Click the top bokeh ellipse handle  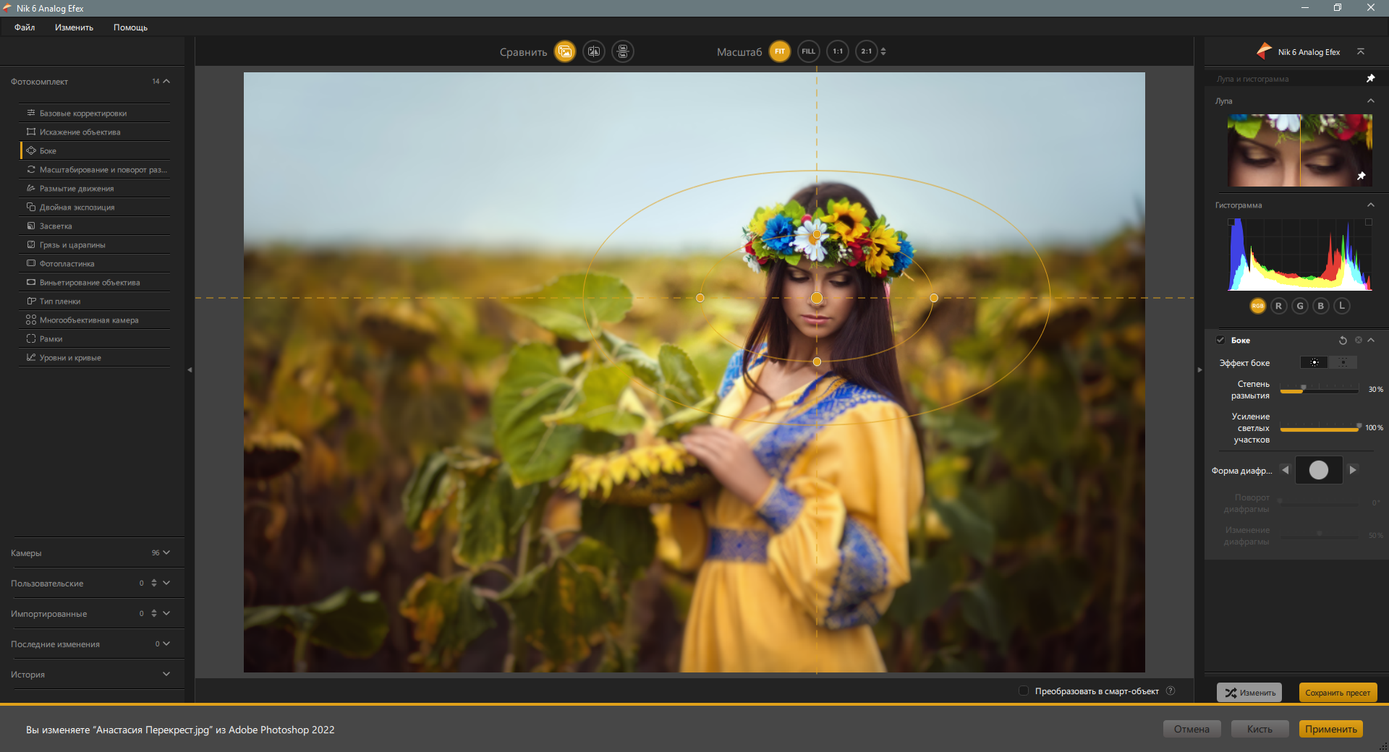817,234
